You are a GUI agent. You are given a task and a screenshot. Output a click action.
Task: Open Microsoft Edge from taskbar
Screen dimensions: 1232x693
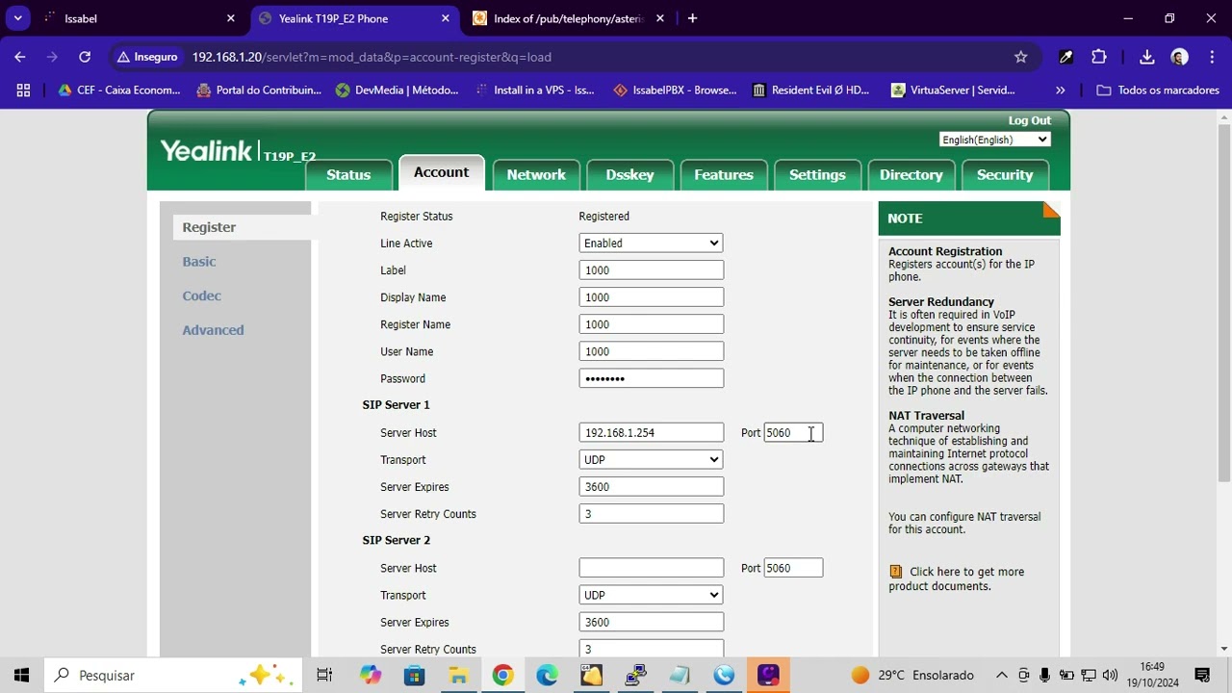point(547,676)
